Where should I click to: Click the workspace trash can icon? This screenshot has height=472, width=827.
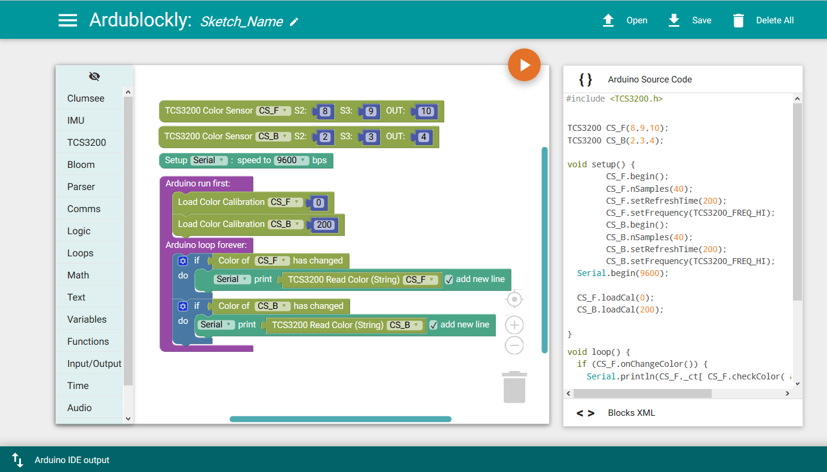[514, 387]
